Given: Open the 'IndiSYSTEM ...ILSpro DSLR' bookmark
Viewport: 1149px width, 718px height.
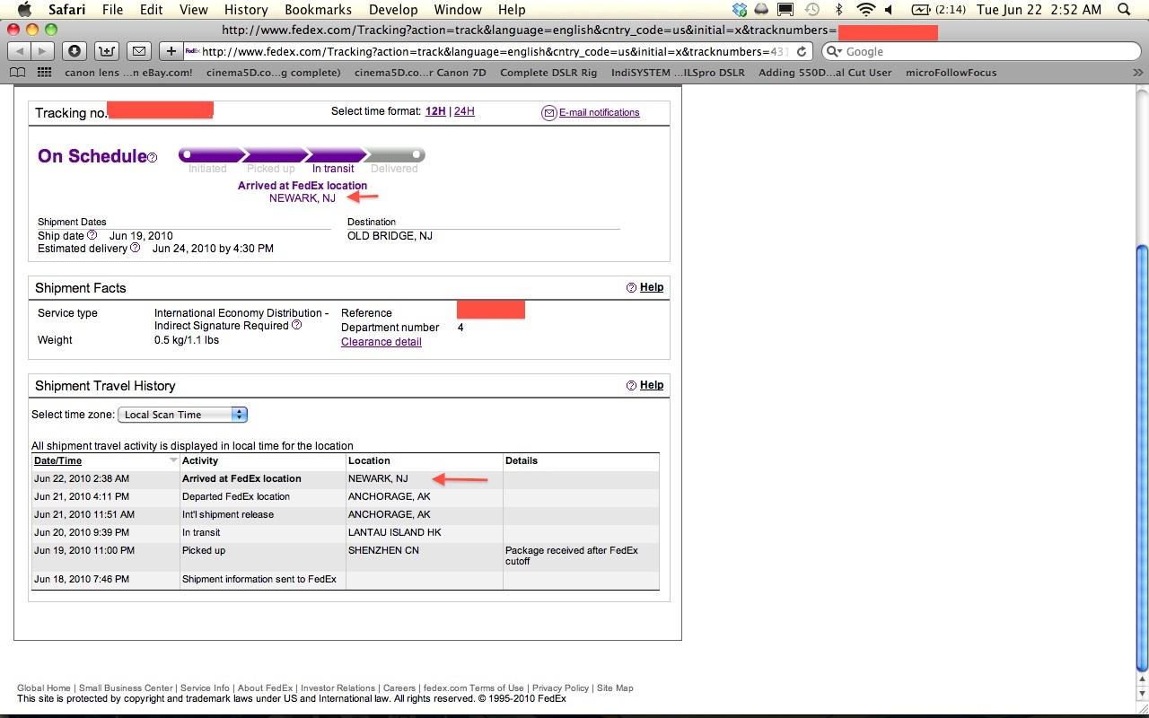Looking at the screenshot, I should (x=678, y=73).
